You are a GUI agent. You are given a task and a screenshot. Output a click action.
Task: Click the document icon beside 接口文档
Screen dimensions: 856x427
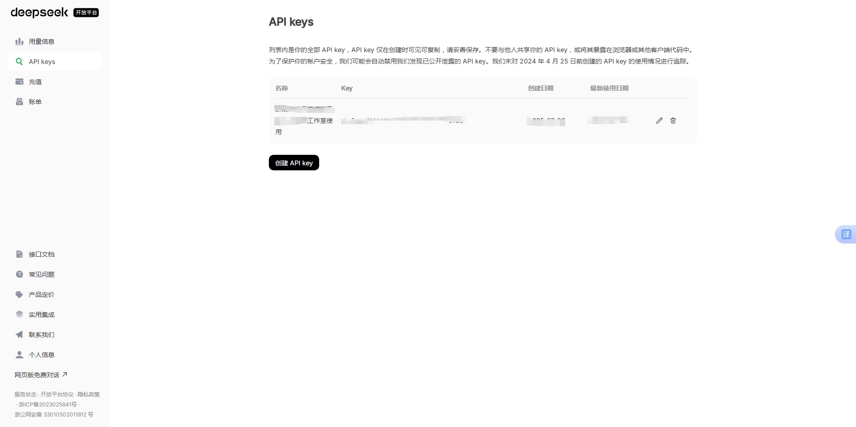pyautogui.click(x=19, y=254)
